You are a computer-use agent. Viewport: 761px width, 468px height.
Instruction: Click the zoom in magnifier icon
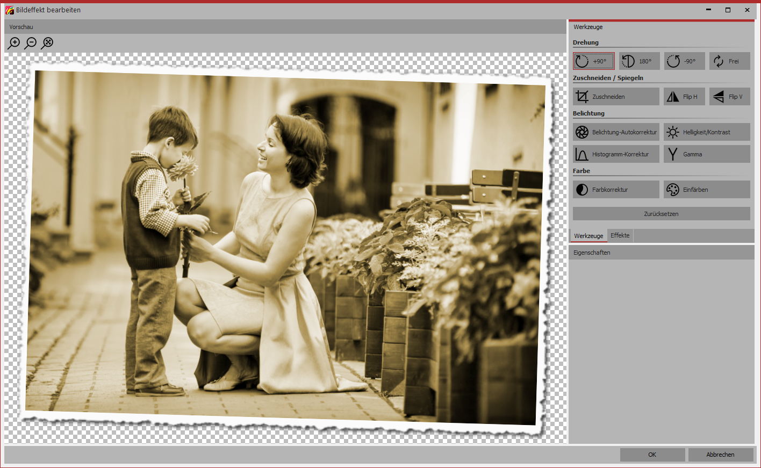[x=14, y=43]
